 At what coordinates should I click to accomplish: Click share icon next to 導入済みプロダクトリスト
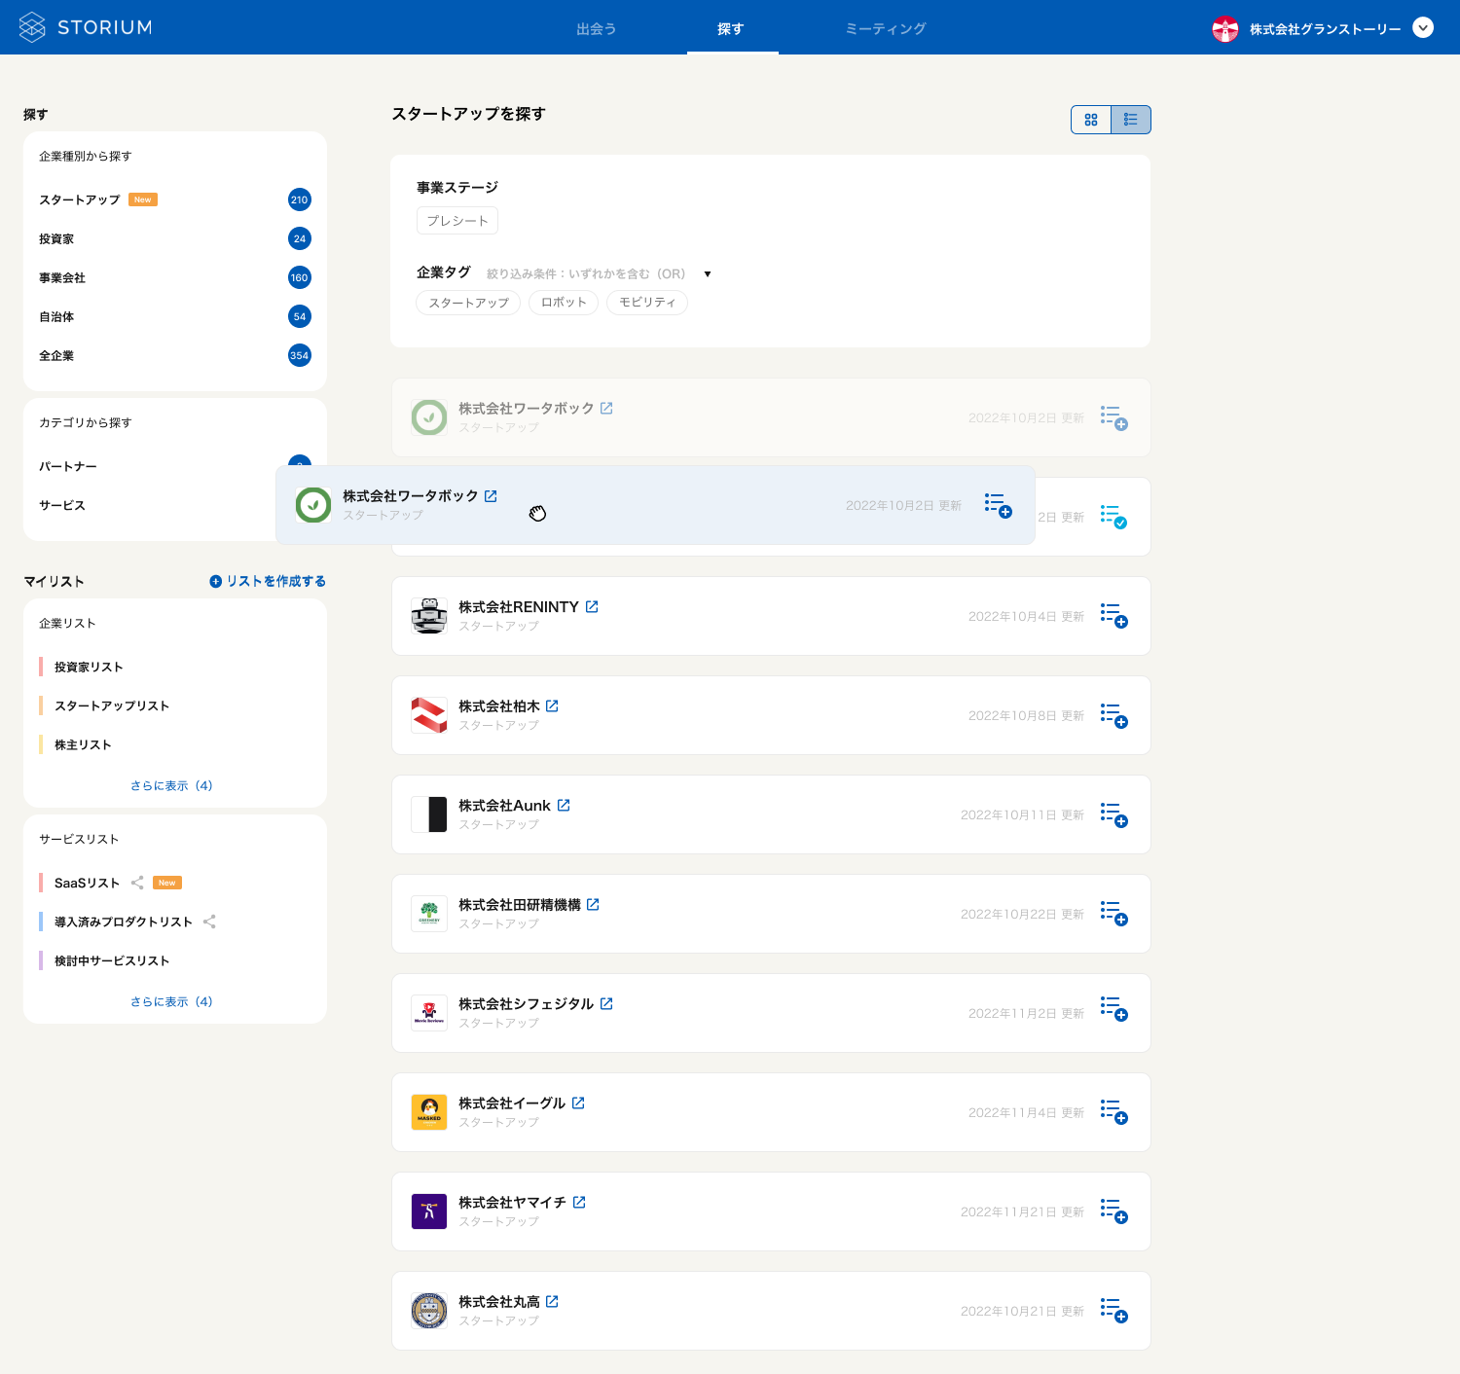(x=209, y=922)
